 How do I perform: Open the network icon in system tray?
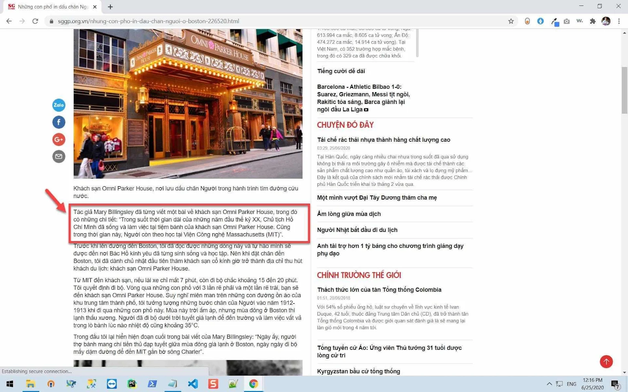coord(559,384)
